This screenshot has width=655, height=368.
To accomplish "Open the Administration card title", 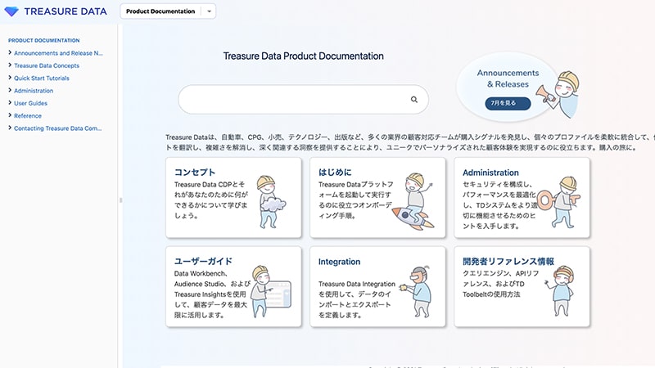I will pos(490,173).
